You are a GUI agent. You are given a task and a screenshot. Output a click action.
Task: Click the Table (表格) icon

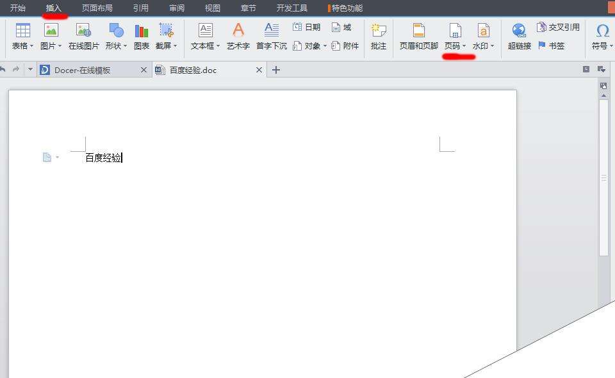(x=23, y=31)
